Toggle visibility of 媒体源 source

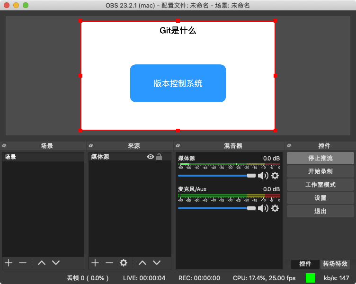tap(150, 157)
